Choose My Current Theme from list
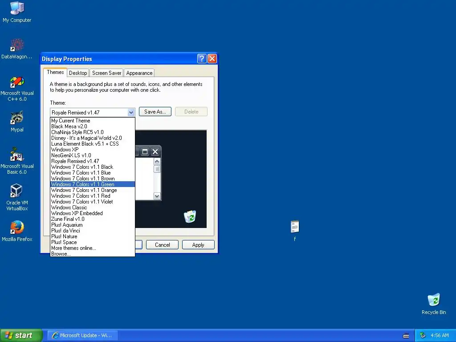This screenshot has height=342, width=456. coord(93,120)
